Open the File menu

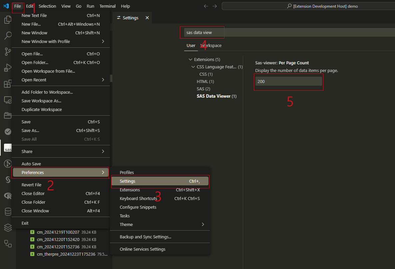coord(18,6)
